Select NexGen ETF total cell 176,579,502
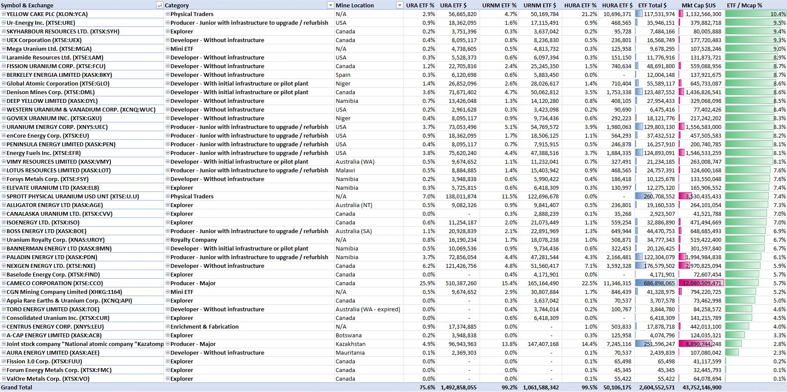Viewport: 787px width, 392px height. point(655,266)
